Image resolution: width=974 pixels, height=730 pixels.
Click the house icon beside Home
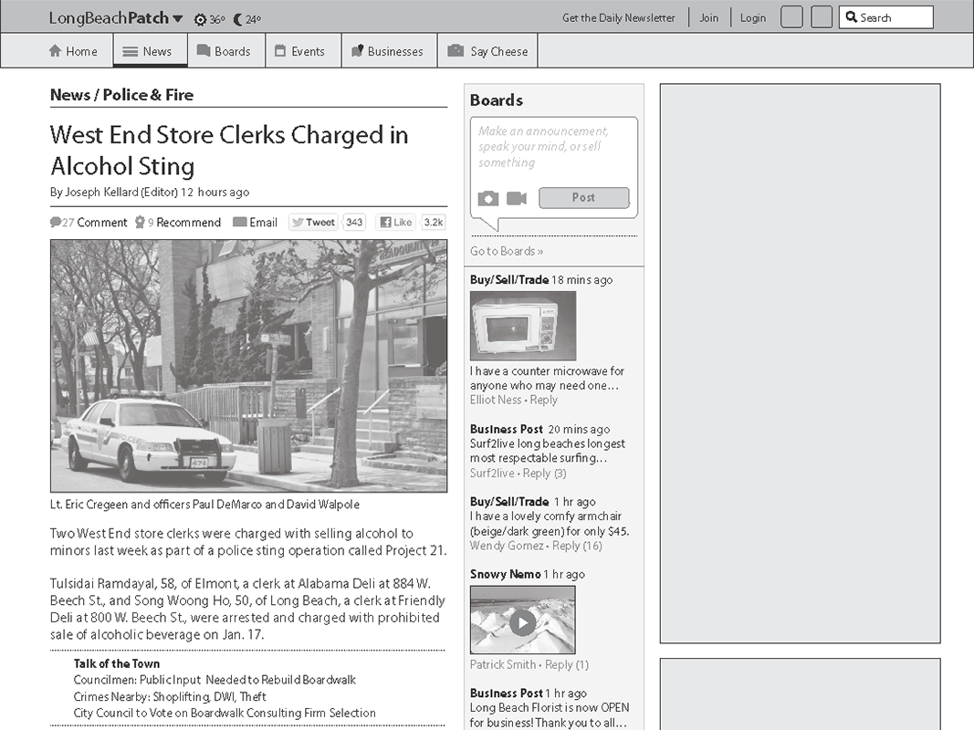[x=56, y=51]
